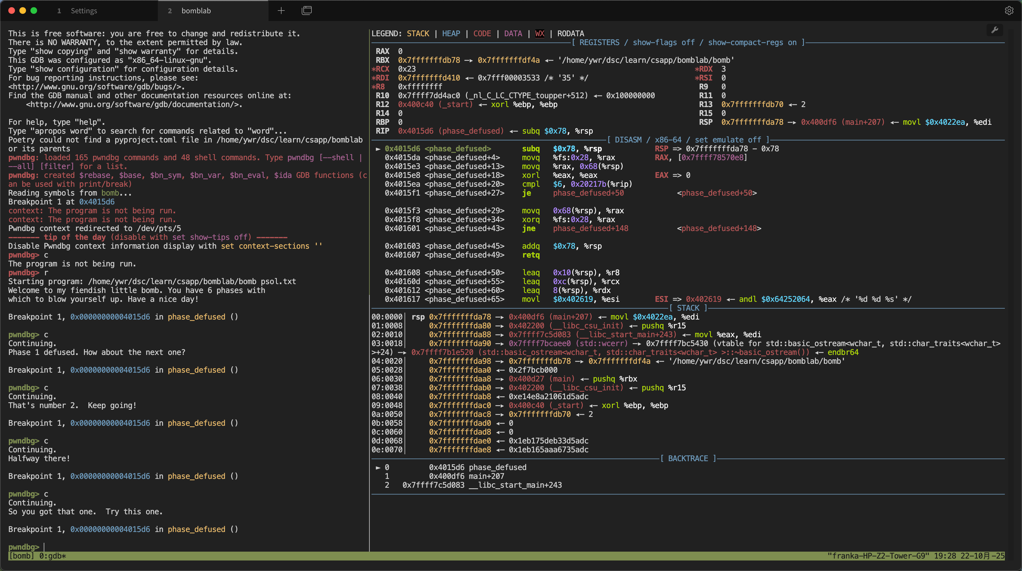Click the yellow minimize window button
This screenshot has height=571, width=1022.
pos(23,11)
